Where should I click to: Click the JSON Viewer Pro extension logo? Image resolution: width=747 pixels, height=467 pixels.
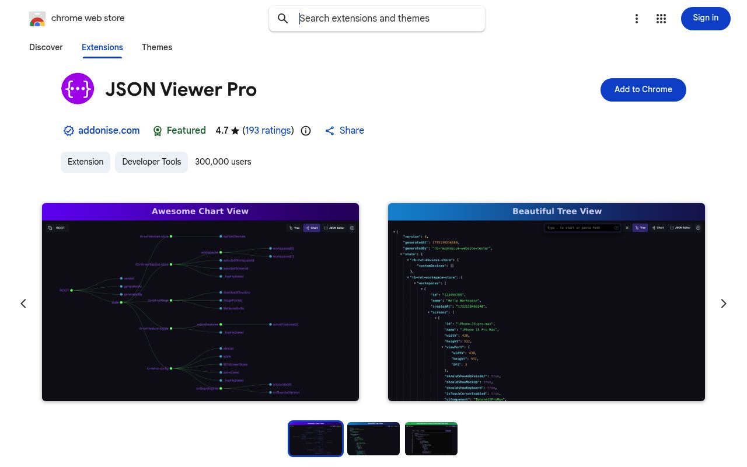[x=78, y=88]
